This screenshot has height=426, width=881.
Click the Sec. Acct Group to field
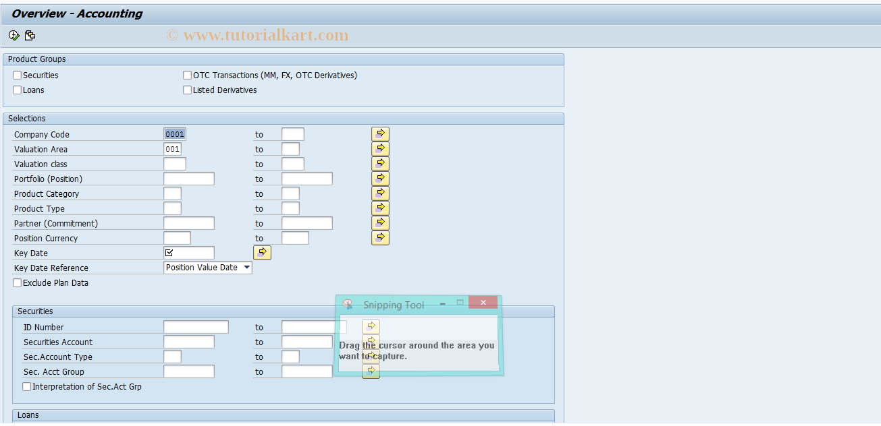pos(307,371)
